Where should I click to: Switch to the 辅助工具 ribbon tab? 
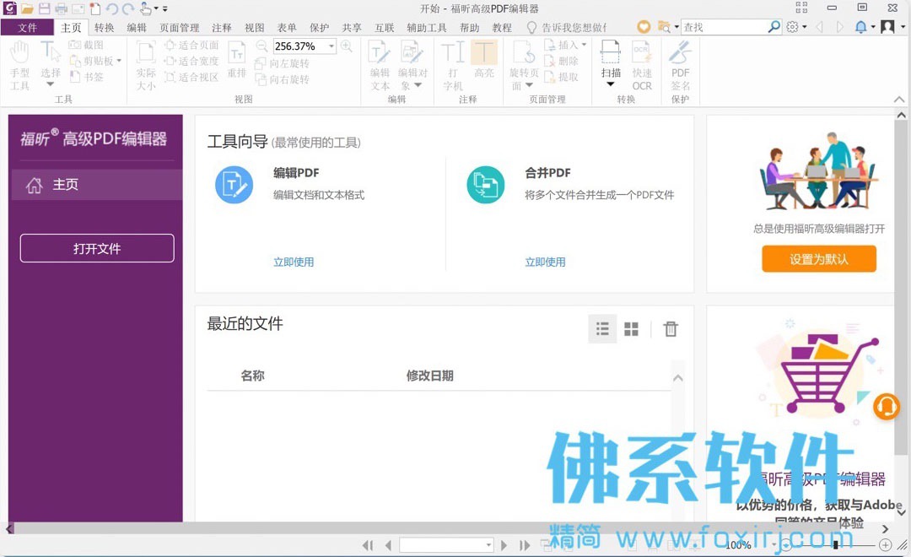pos(427,27)
